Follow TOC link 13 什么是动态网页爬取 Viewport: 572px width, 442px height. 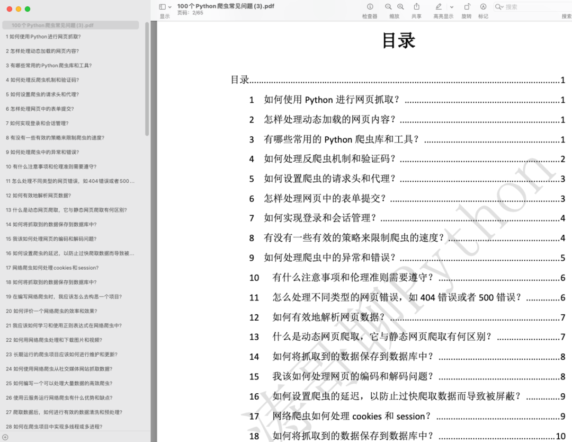407,337
